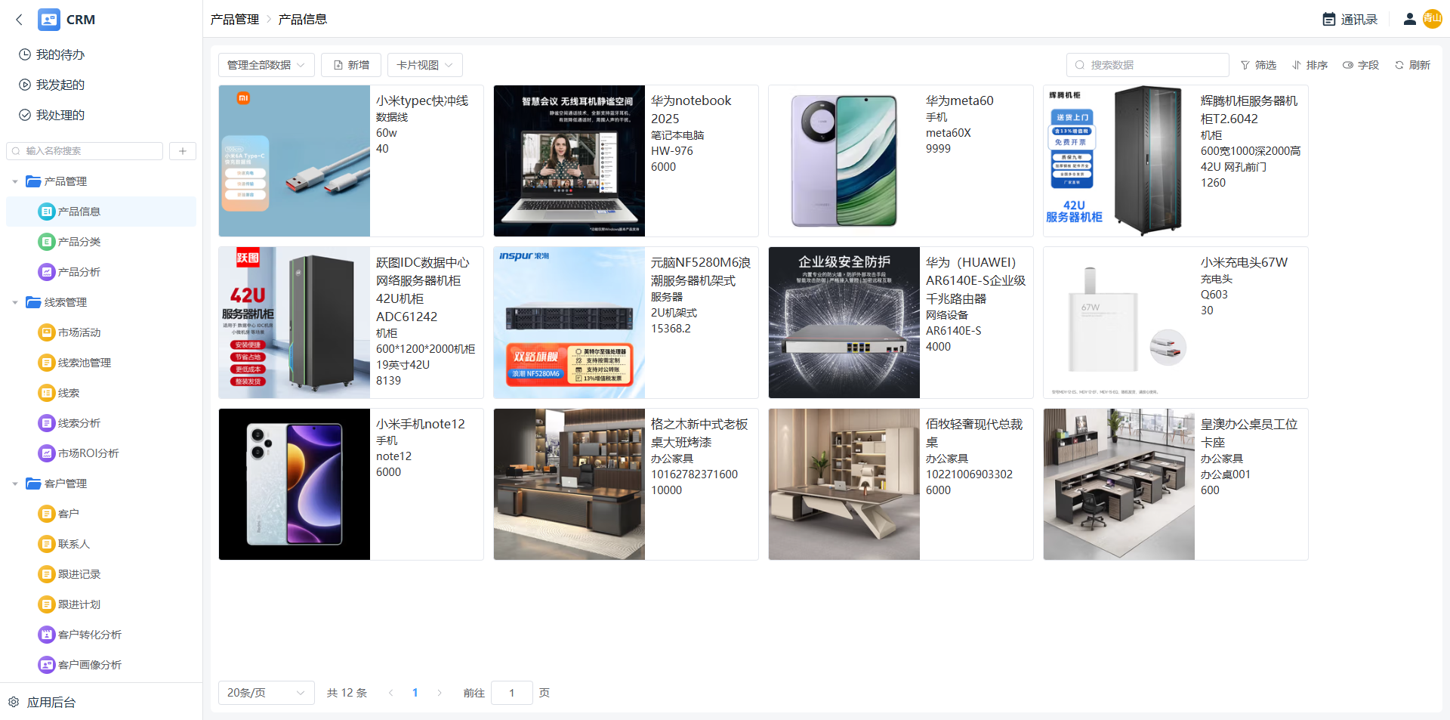Click the 跟进记录 icon
The height and width of the screenshot is (720, 1450).
click(47, 574)
